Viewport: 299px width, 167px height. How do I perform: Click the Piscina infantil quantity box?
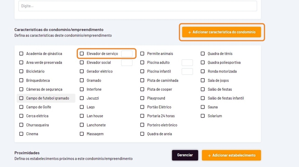tap(187, 71)
